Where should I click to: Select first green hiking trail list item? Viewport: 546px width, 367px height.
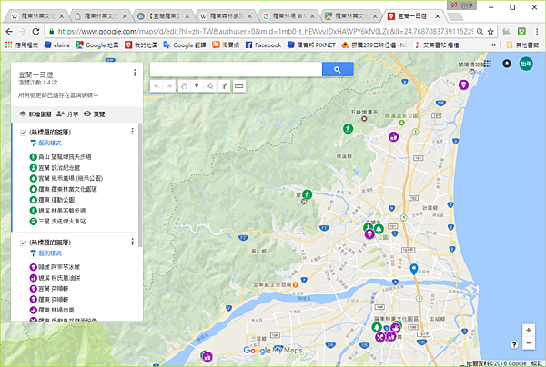tap(60, 157)
